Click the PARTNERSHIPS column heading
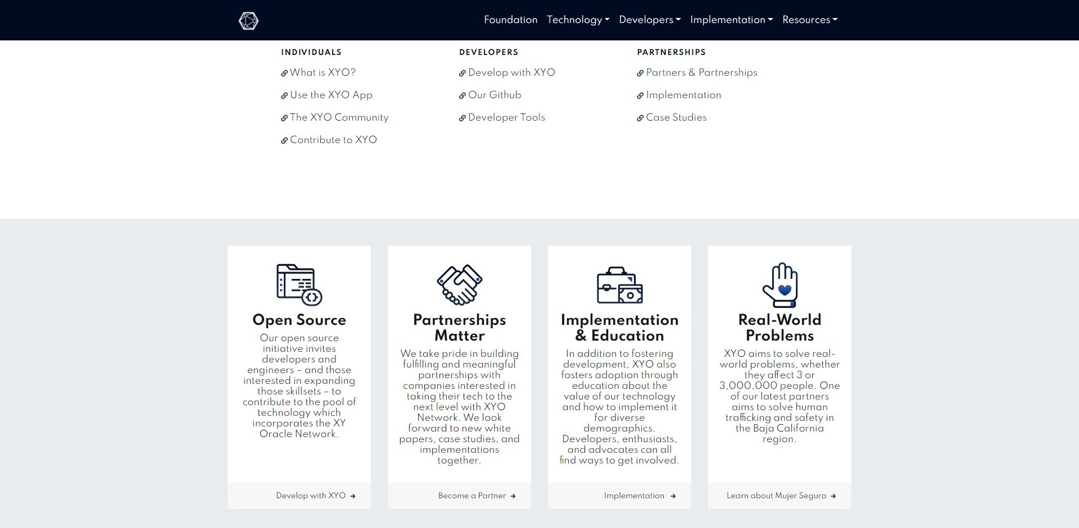Viewport: 1079px width, 528px height. (671, 52)
